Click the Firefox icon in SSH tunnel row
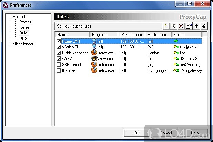The image size is (213, 142). (x=94, y=64)
